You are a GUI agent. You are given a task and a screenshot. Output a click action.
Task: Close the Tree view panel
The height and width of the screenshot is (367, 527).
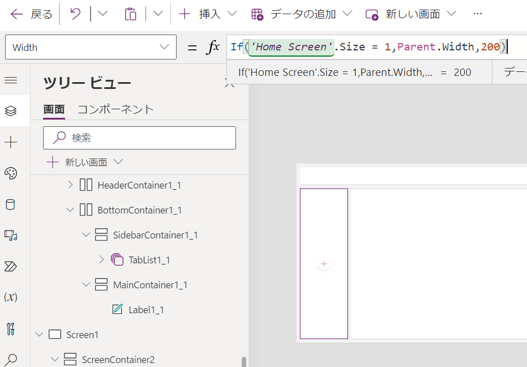(230, 83)
